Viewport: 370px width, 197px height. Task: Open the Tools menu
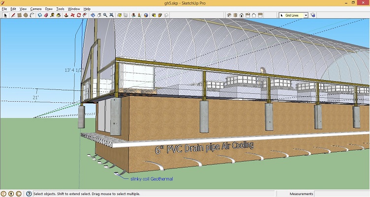click(60, 9)
